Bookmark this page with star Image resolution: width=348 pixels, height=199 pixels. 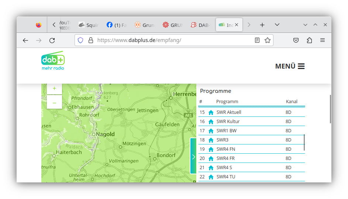click(x=268, y=40)
